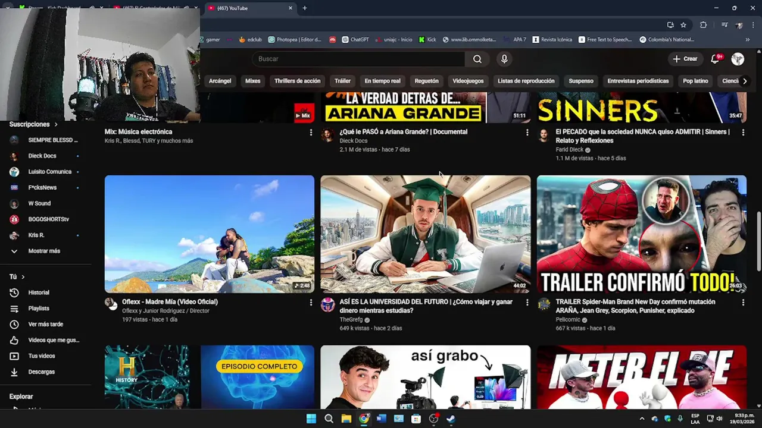Open options menu for Sinners video

(743, 133)
